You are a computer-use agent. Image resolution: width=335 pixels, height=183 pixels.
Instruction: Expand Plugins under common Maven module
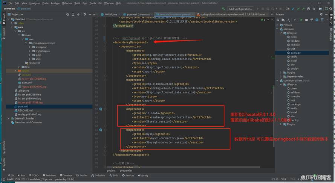pos(281,73)
